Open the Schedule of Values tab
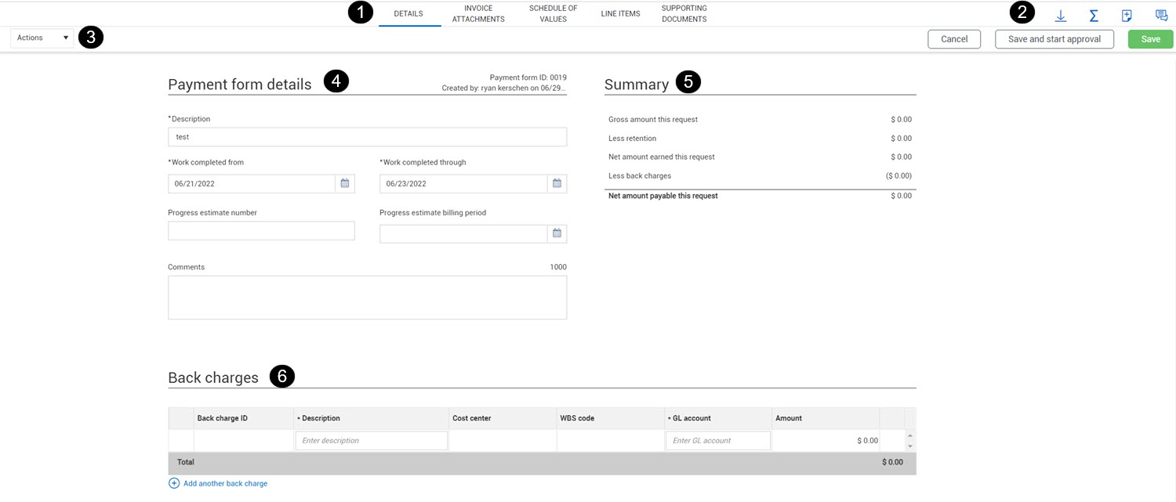The width and height of the screenshot is (1176, 502). [x=553, y=13]
